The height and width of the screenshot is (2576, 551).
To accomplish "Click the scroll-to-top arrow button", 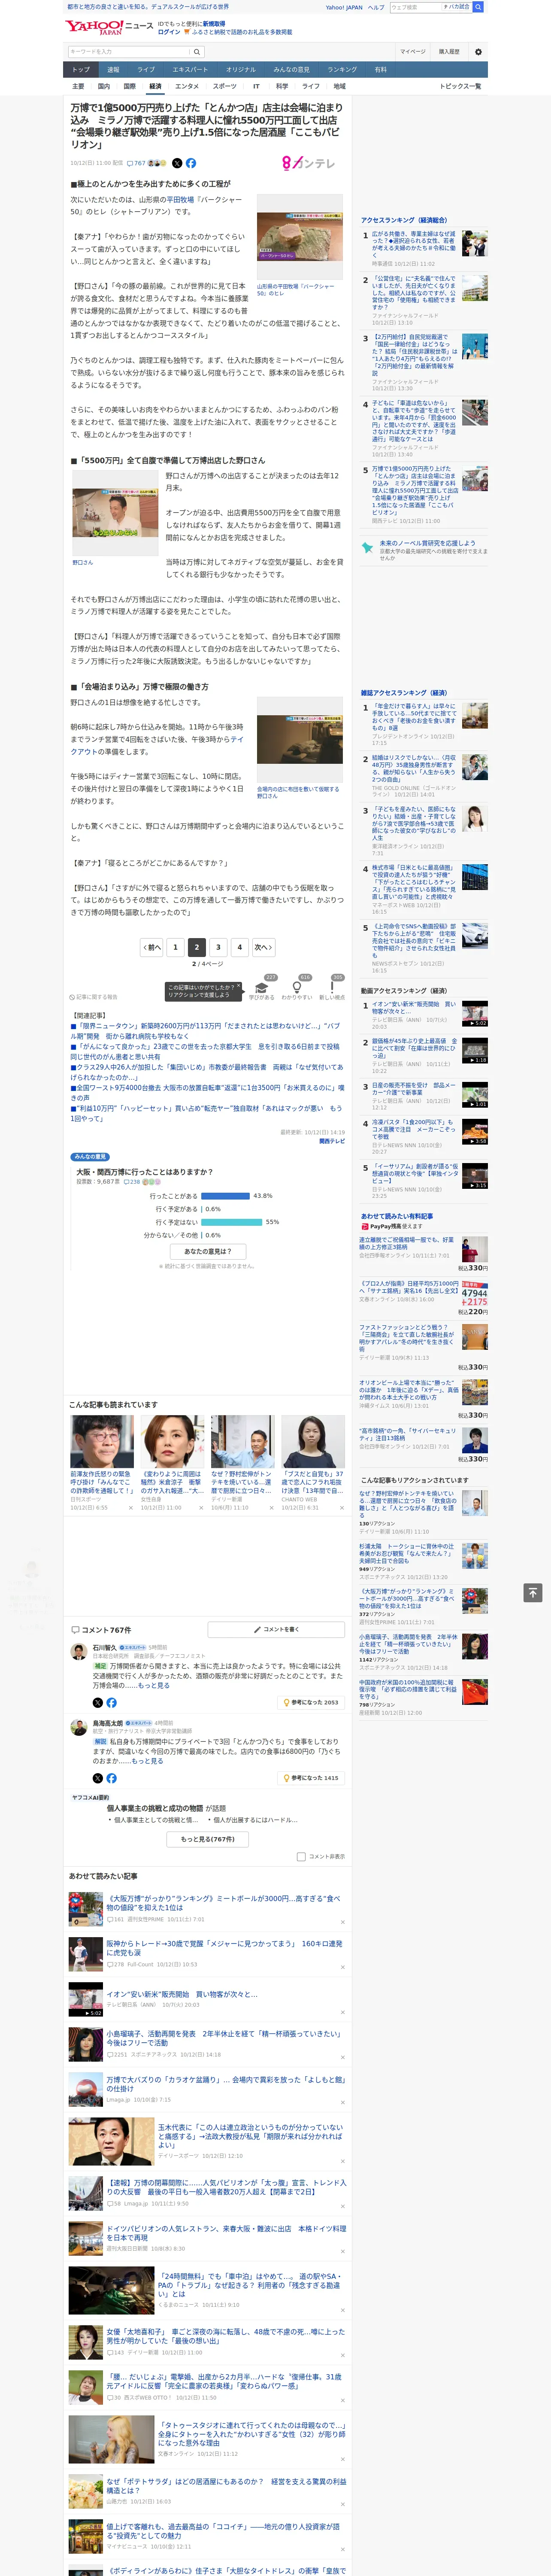I will click(x=532, y=1592).
